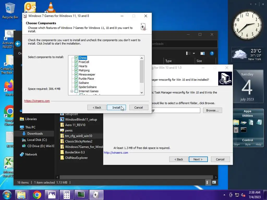Open the Google Chrome desktop icon
Viewport: 267px width, 200px height.
coord(9,116)
